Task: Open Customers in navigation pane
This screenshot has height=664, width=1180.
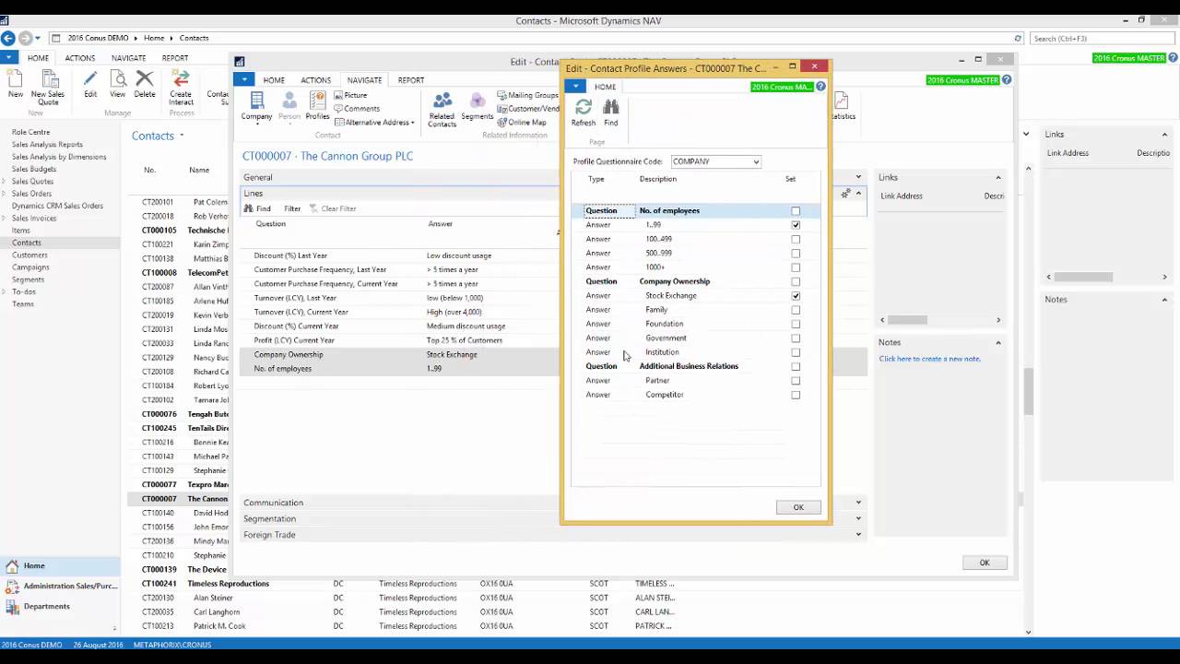Action: click(29, 255)
